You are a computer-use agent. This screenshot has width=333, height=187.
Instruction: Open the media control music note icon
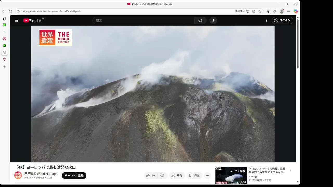click(x=268, y=11)
